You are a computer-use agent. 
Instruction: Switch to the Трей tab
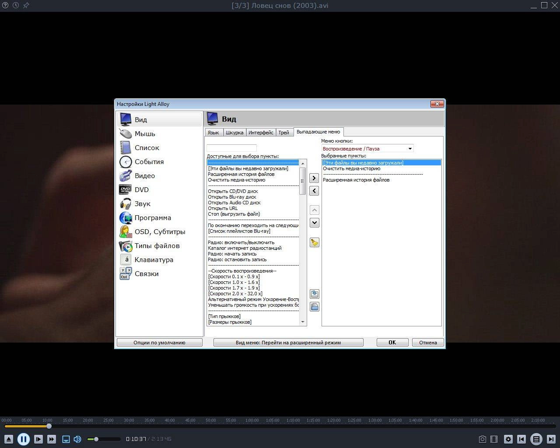click(284, 133)
